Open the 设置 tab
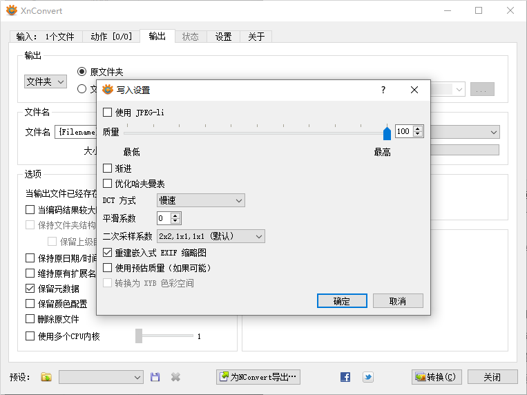This screenshot has width=527, height=395. point(224,37)
